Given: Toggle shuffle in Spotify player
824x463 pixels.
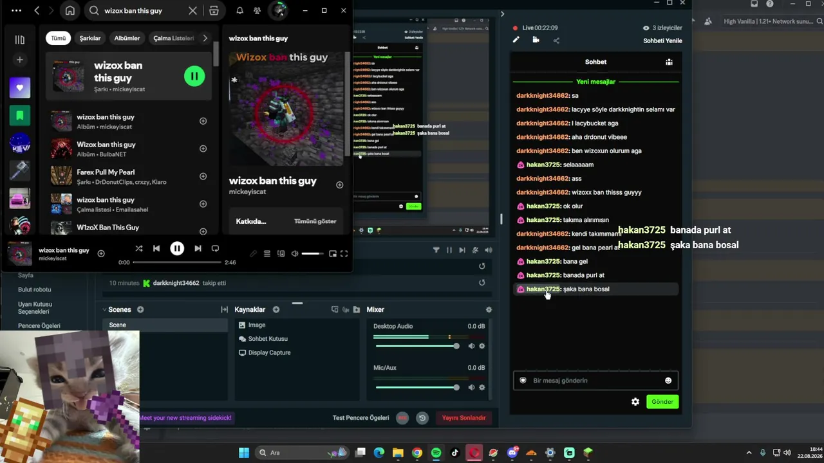Looking at the screenshot, I should [139, 248].
